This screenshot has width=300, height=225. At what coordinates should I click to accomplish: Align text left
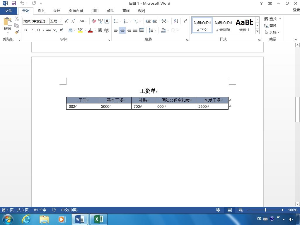coord(116,30)
